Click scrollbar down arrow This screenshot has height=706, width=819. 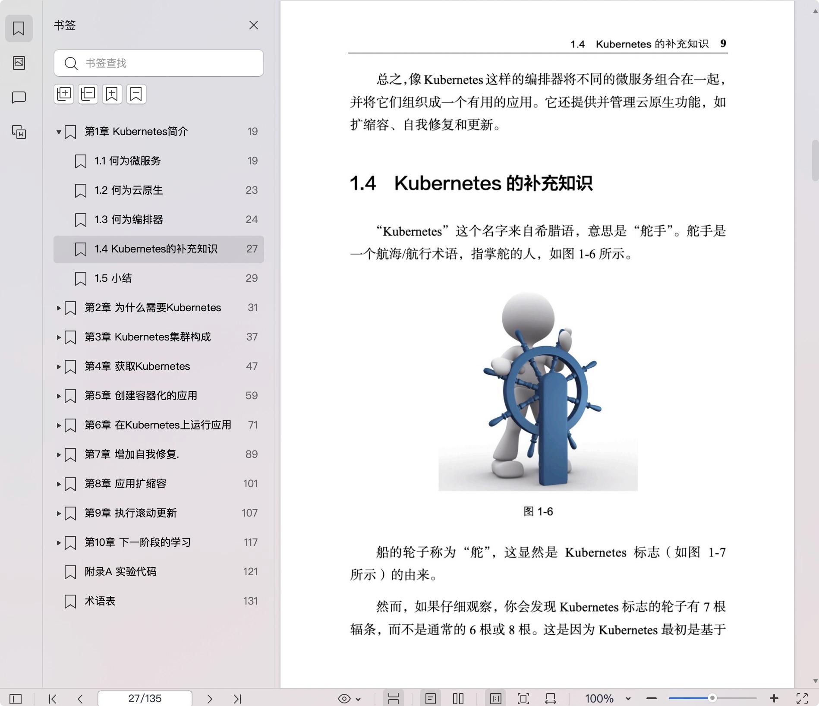815,681
